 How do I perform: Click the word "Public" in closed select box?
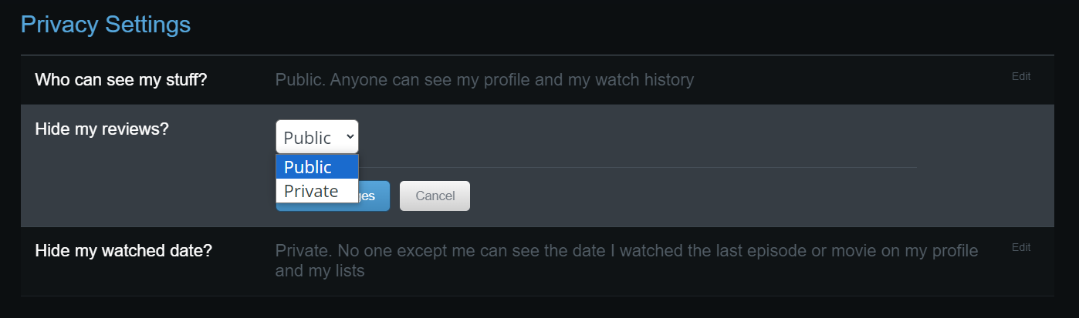pyautogui.click(x=307, y=138)
